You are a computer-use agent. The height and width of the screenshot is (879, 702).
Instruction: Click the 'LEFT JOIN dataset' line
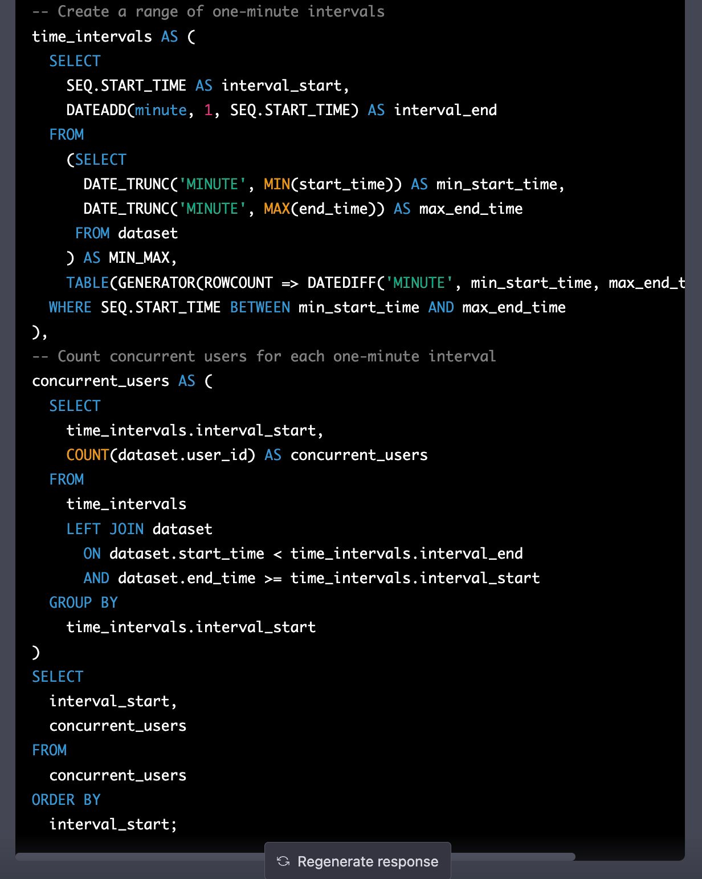(140, 529)
